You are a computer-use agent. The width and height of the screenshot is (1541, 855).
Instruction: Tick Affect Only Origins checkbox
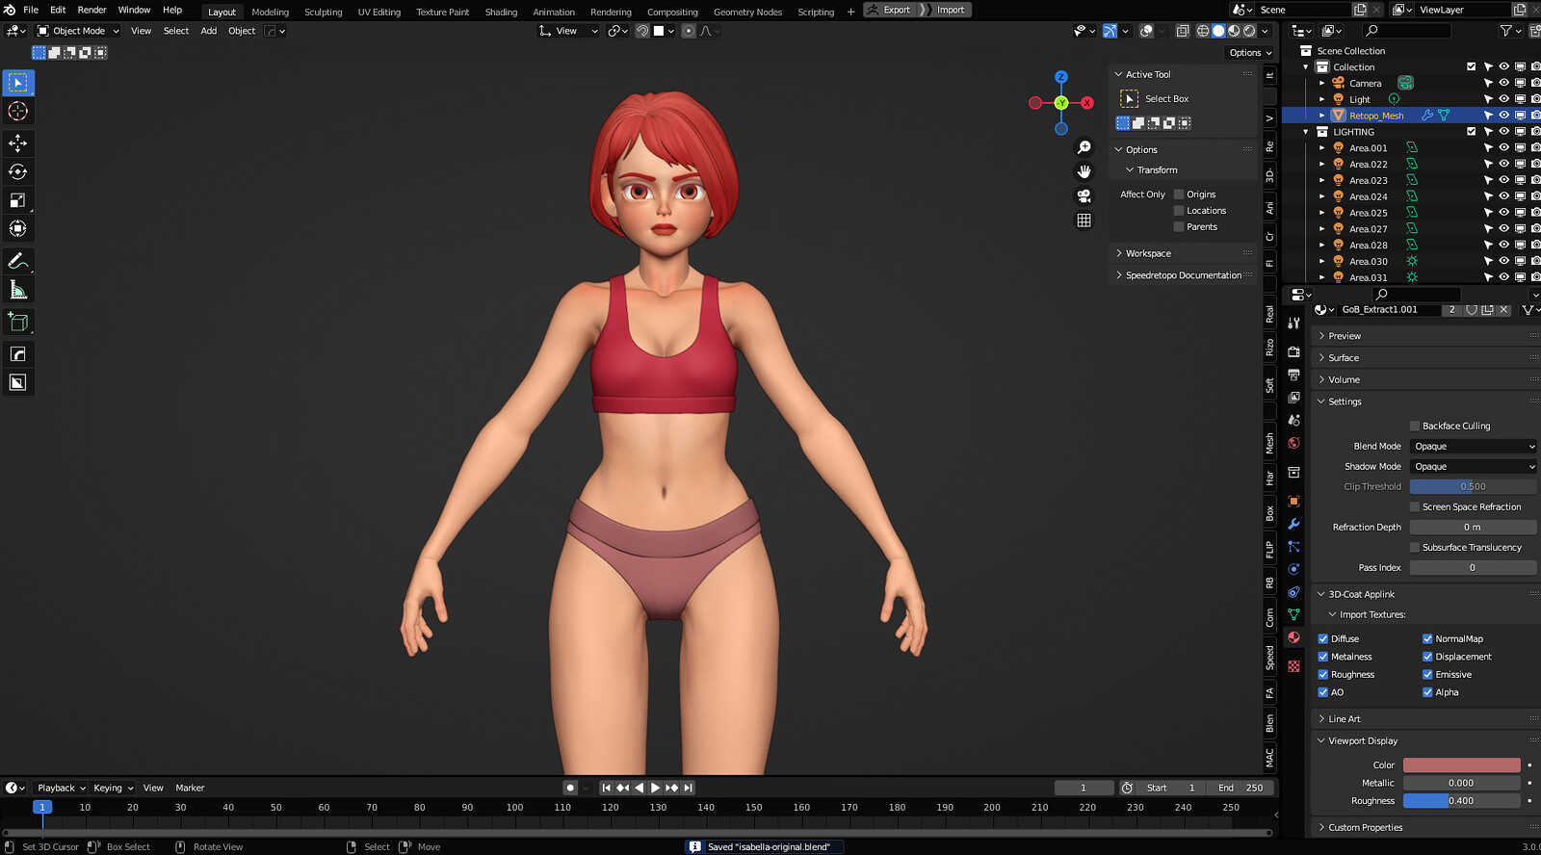[1179, 194]
